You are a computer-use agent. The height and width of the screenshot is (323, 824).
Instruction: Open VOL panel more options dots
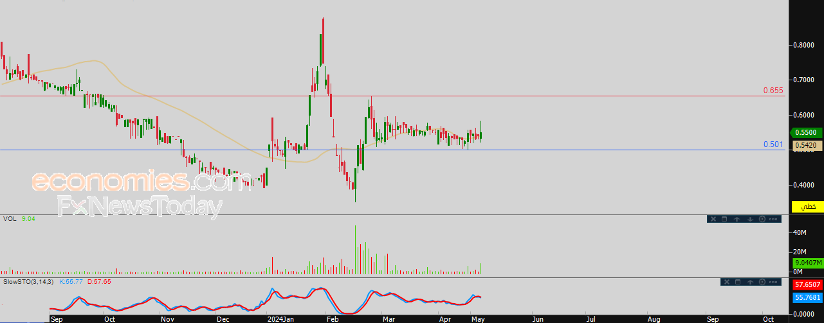[x=774, y=219]
